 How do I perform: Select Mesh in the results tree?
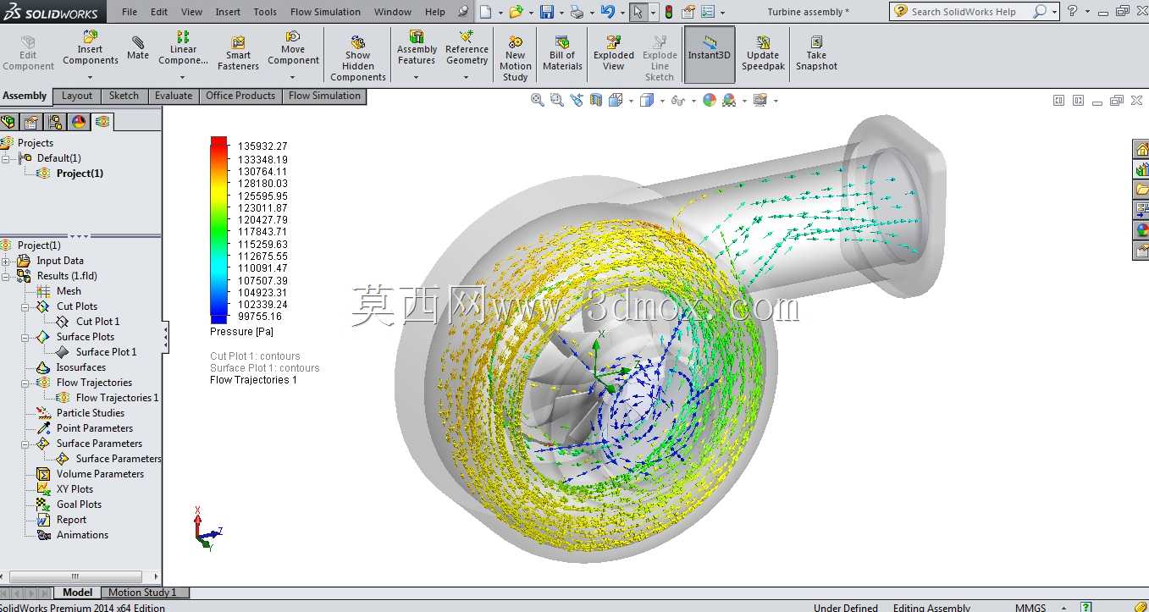(x=69, y=291)
